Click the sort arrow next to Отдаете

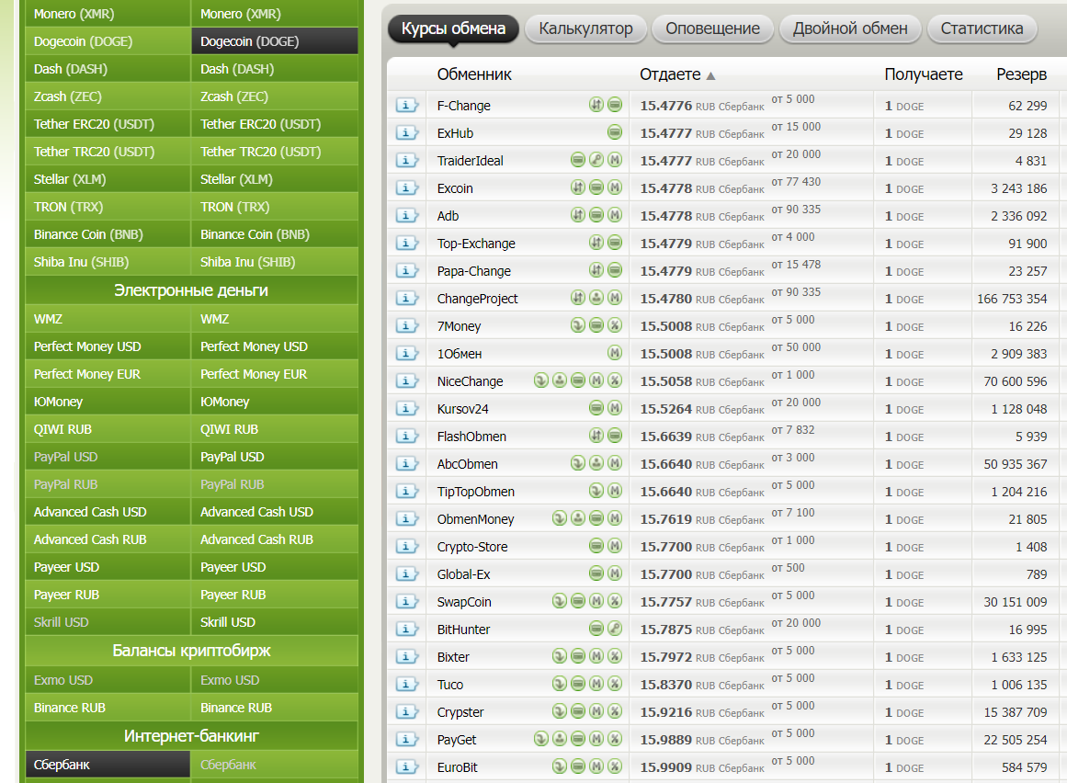point(710,75)
